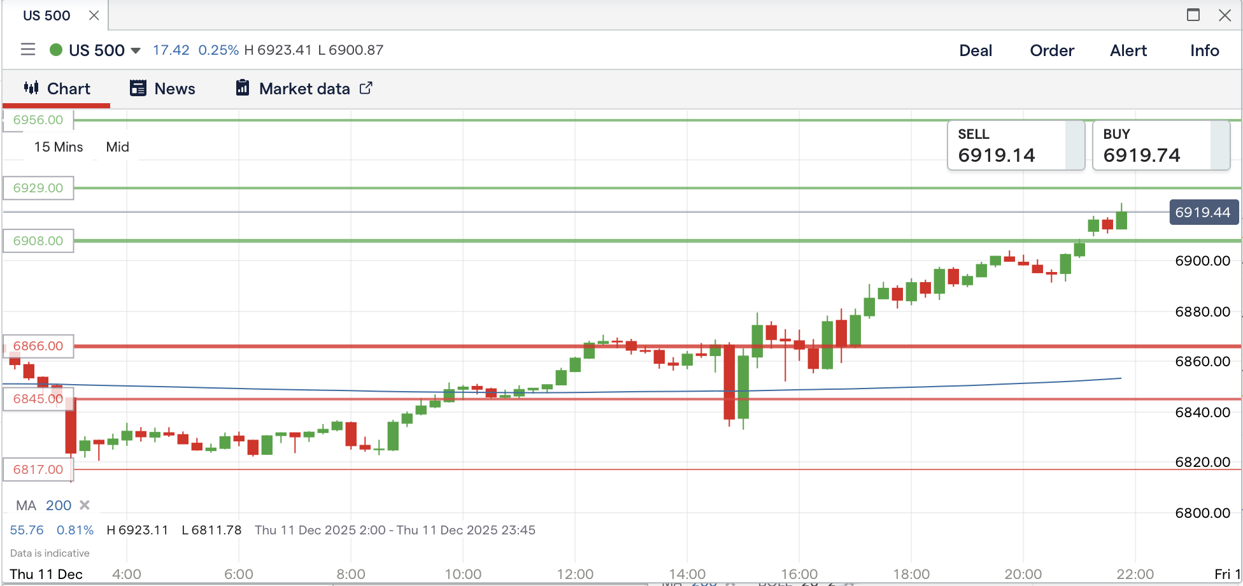Select the Chart tab
This screenshot has height=586, width=1243.
(x=57, y=89)
